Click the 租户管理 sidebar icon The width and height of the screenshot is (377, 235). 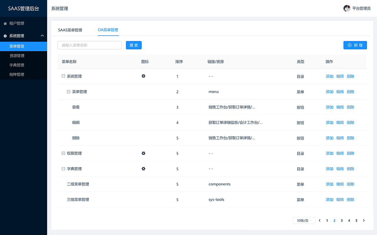click(4, 23)
